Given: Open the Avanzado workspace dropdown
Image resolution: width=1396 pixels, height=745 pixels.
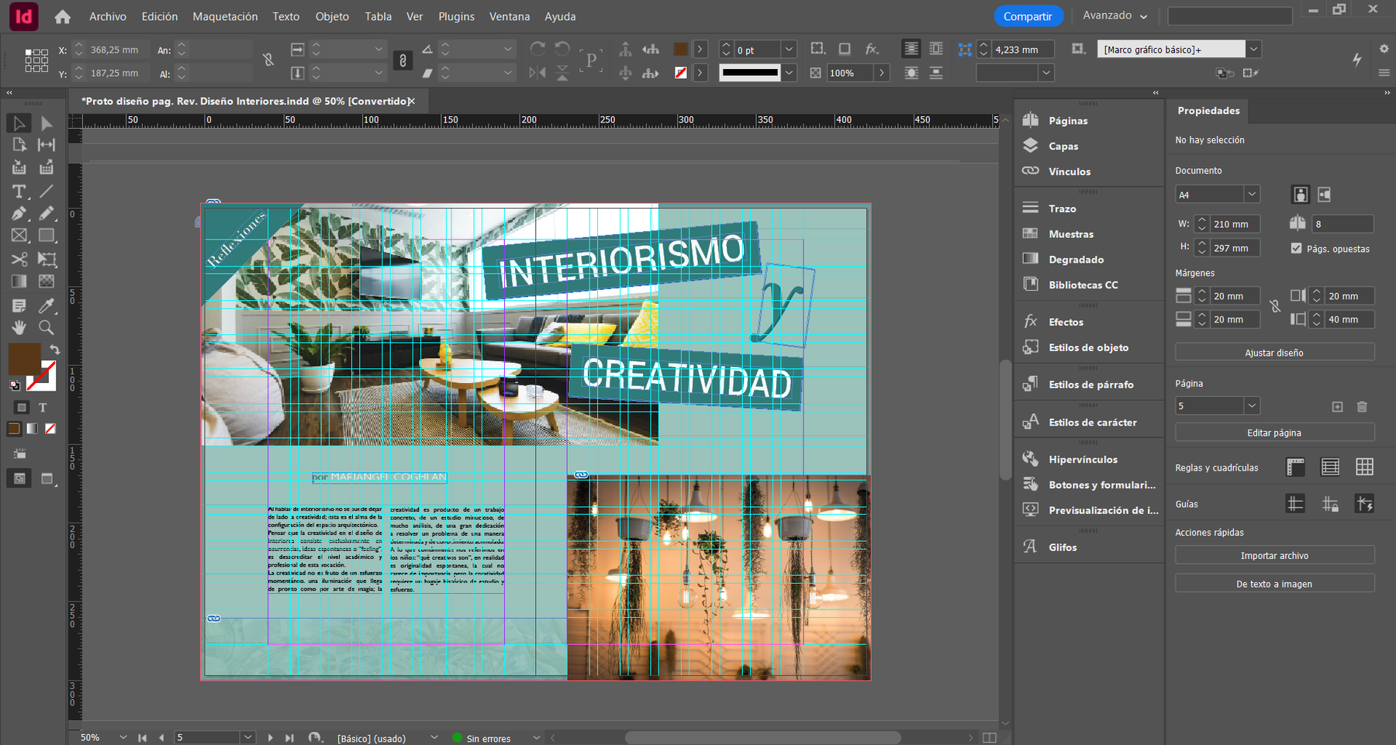Looking at the screenshot, I should tap(1115, 16).
